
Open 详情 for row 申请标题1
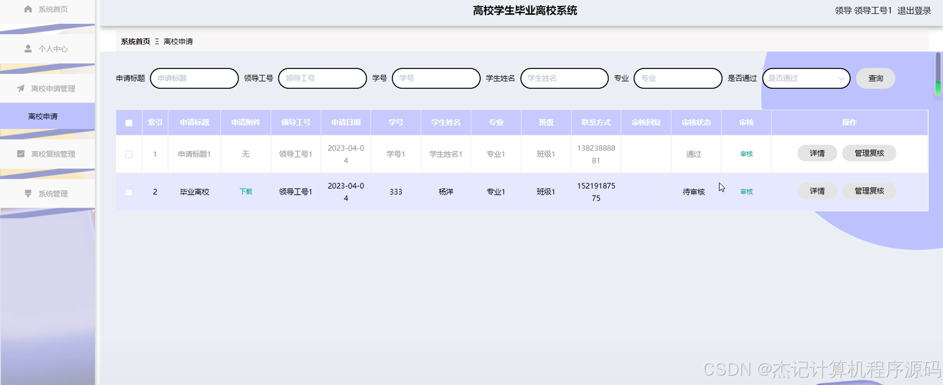[817, 153]
